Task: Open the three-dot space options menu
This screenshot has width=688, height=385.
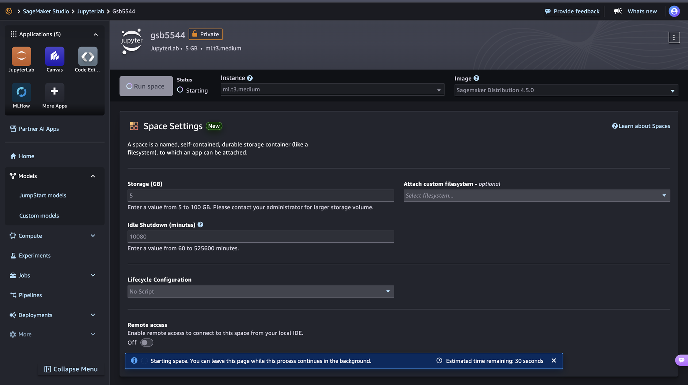Action: pos(674,37)
